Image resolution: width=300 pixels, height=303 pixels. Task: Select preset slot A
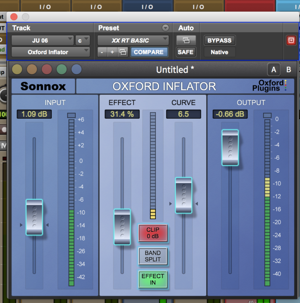tap(274, 70)
